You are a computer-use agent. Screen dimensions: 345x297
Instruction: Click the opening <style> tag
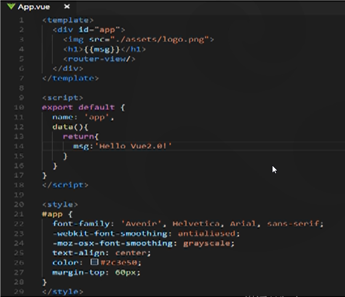click(x=60, y=204)
